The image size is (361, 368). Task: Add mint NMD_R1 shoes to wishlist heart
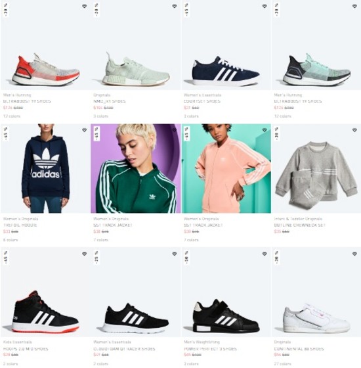(x=175, y=7)
